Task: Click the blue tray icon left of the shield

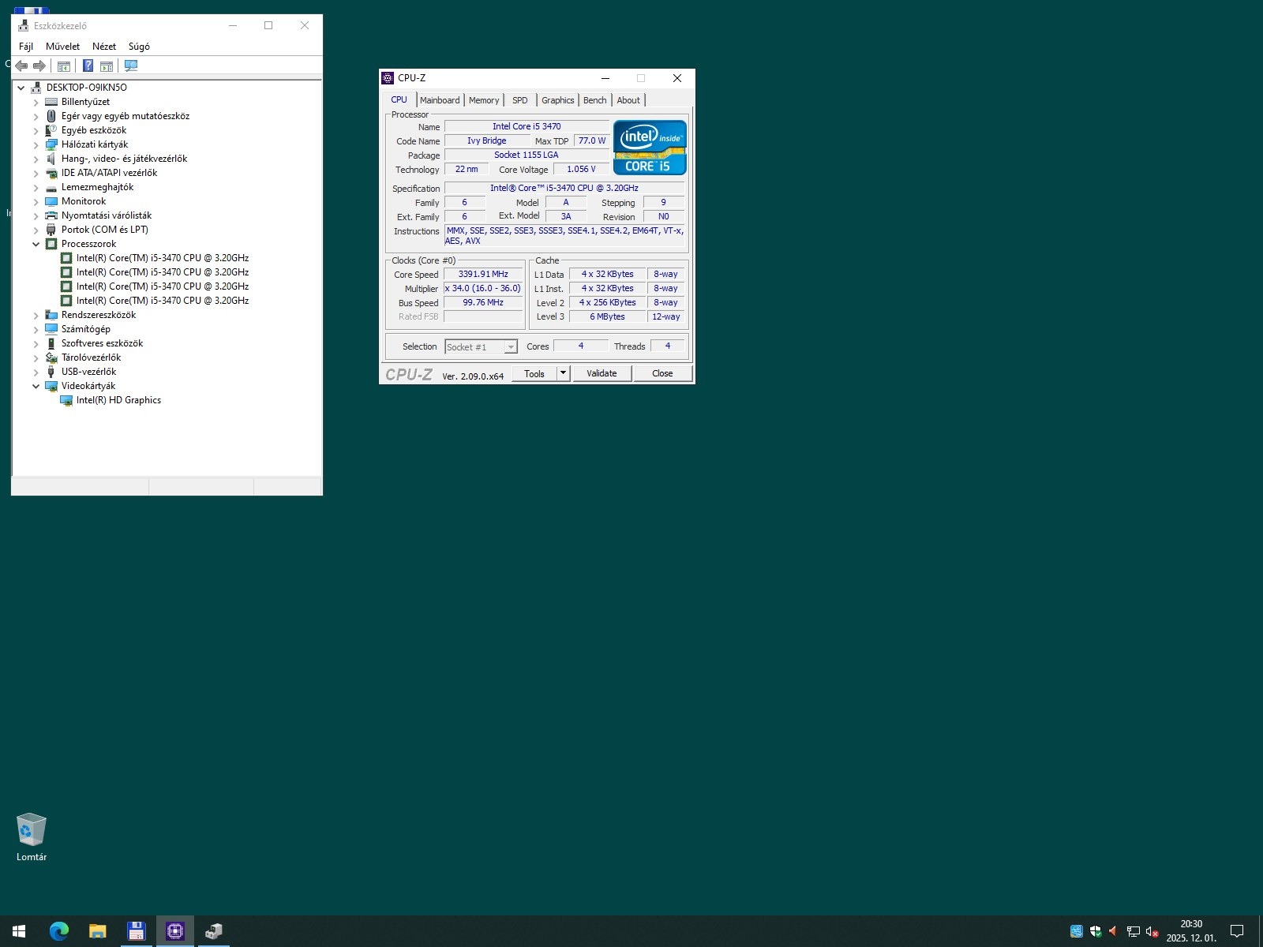Action: point(1076,931)
